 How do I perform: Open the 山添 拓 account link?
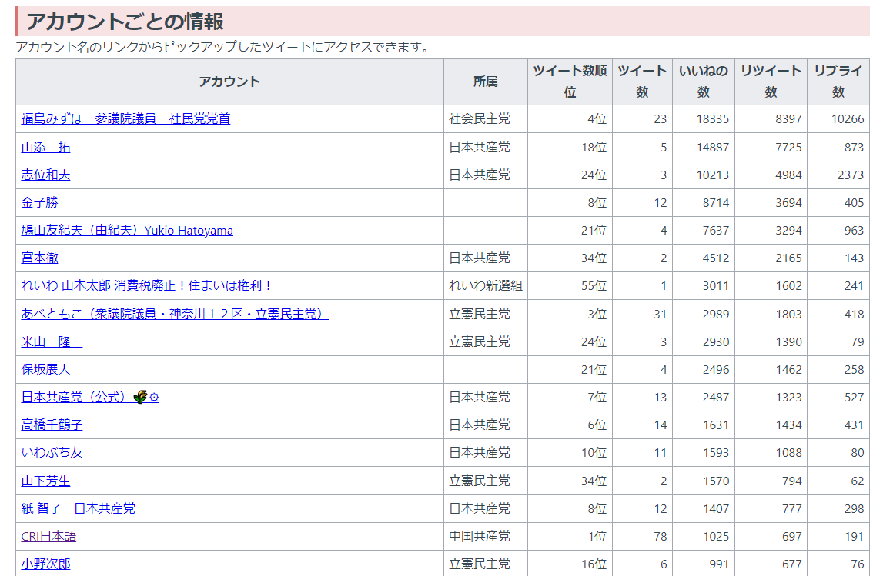45,148
